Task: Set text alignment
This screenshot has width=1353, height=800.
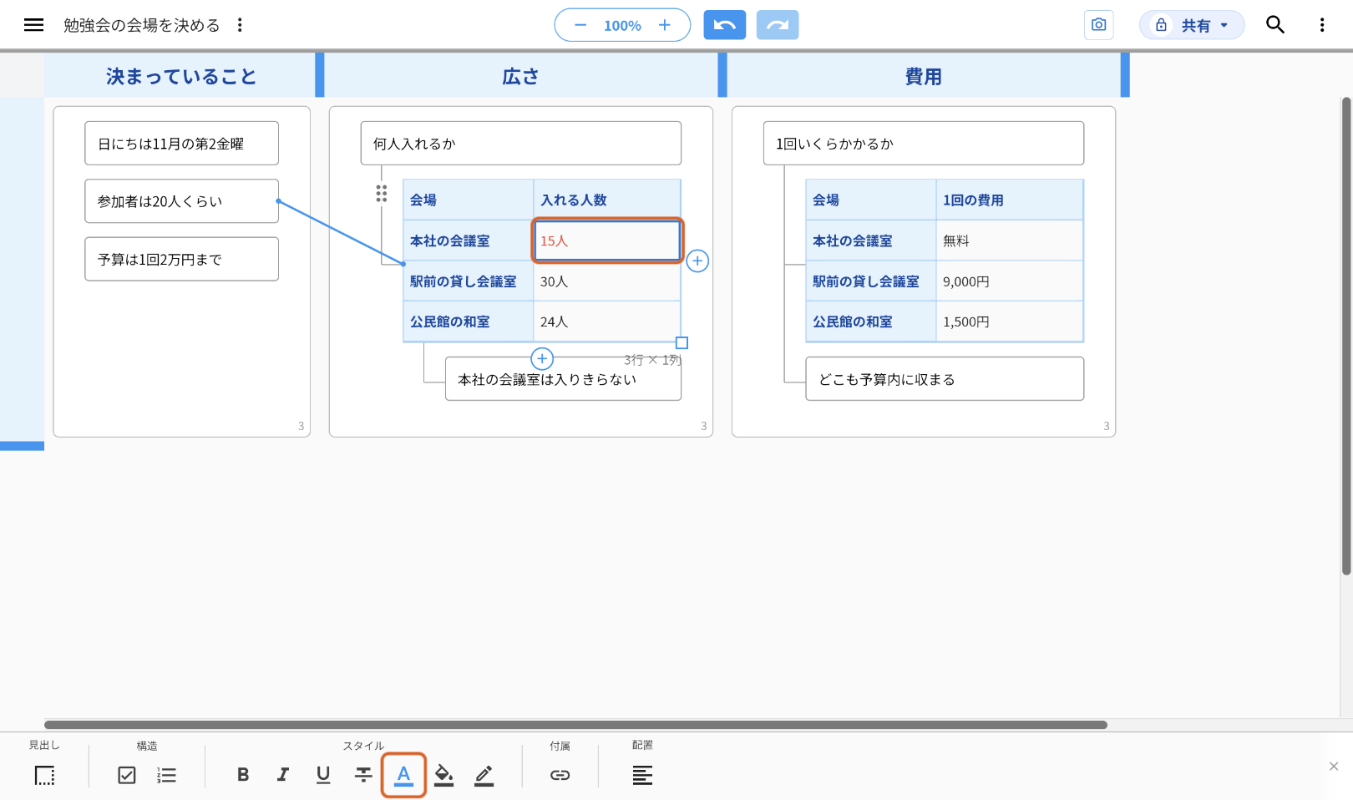Action: click(642, 775)
